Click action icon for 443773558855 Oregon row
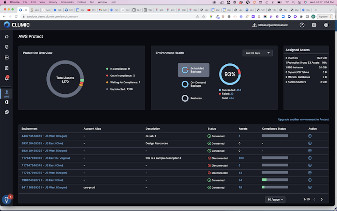This screenshot has width=337, height=211. [x=310, y=136]
